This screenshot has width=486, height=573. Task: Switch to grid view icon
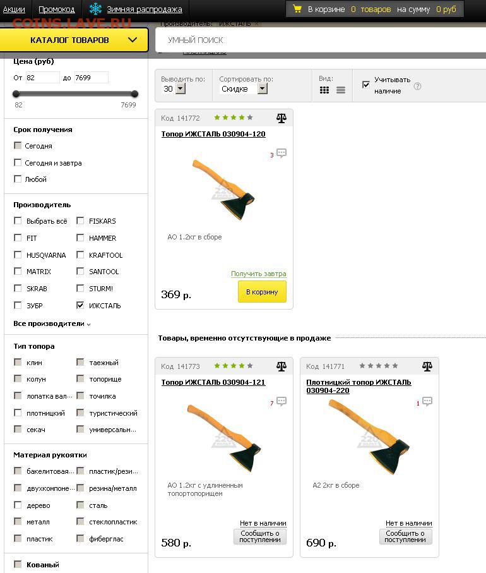coord(324,90)
